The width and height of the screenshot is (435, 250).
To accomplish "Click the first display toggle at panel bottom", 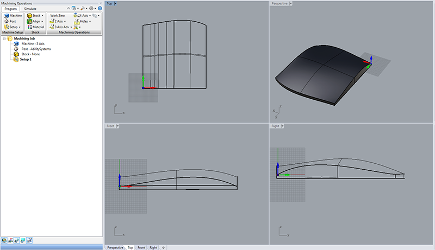I will tap(4, 241).
